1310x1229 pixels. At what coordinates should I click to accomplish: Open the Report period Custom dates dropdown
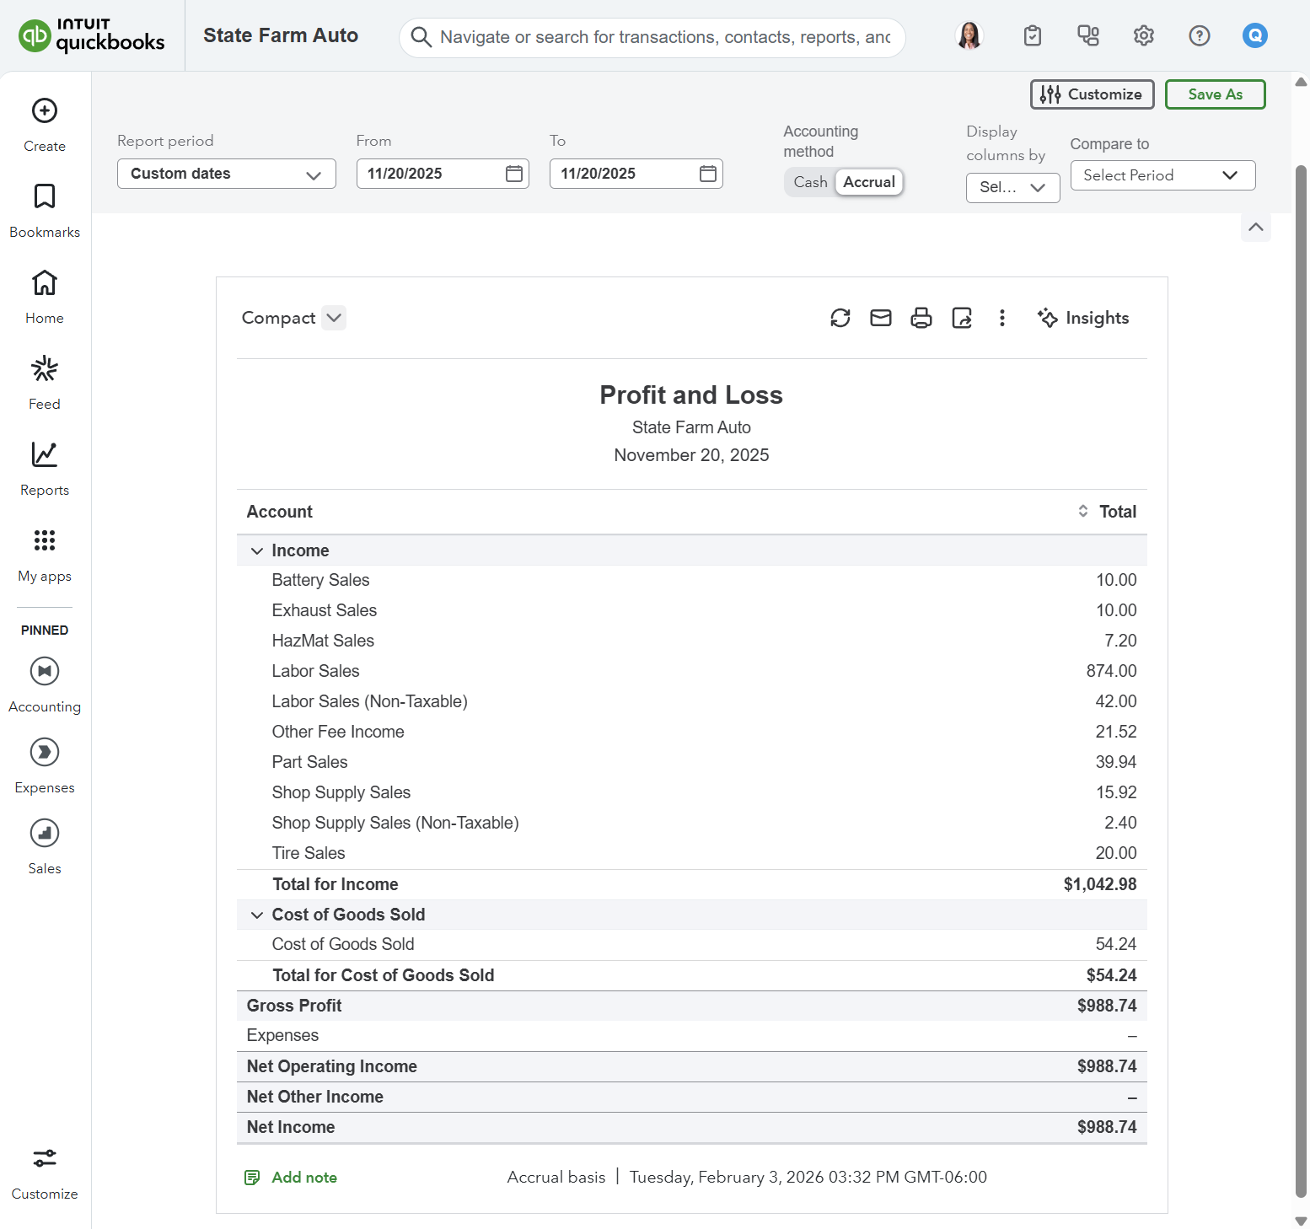(226, 174)
